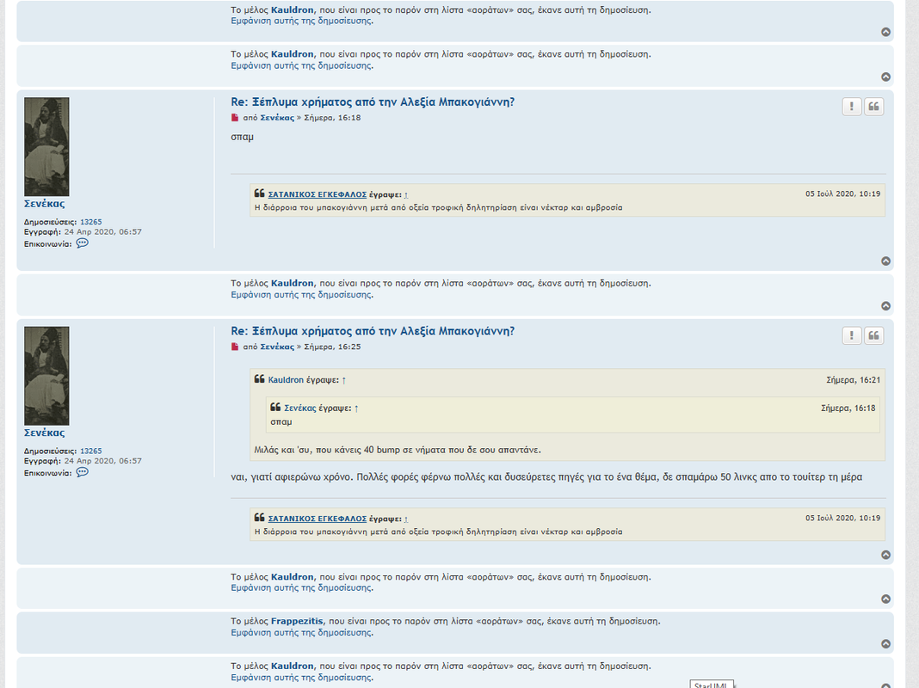
Task: Open Kauldron profile in the topmost hidden row
Action: click(292, 10)
